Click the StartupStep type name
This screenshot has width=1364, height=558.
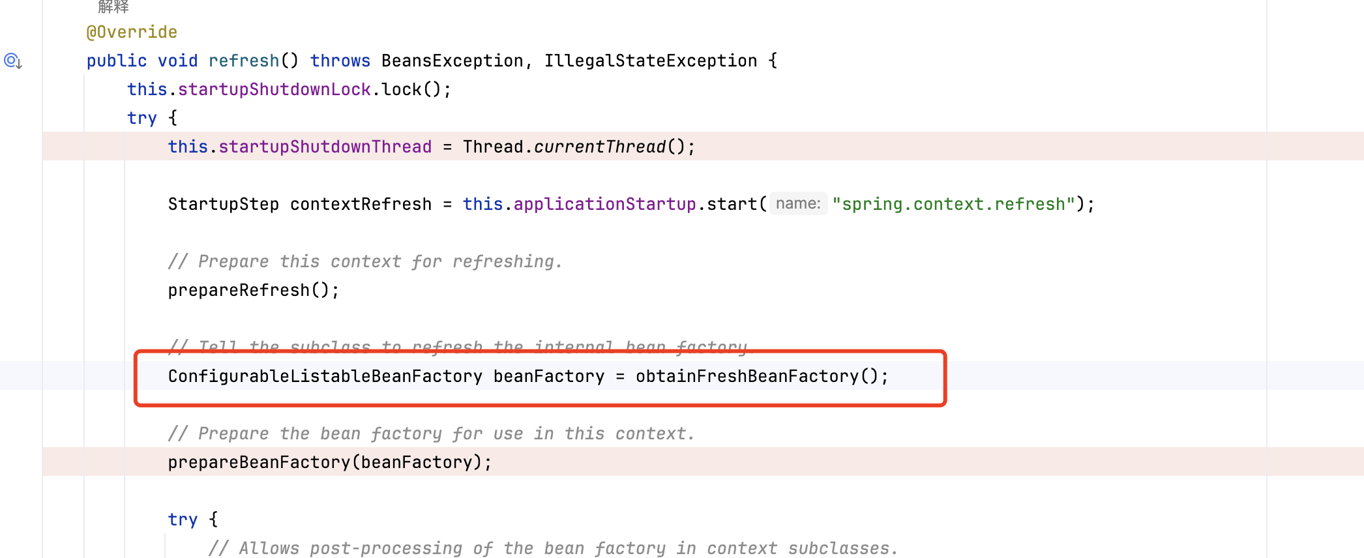(x=223, y=204)
